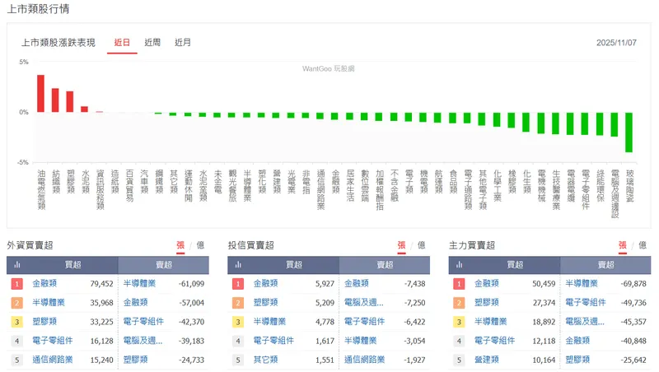The width and height of the screenshot is (659, 372).
Task: Open 塑膠類 in 投信 買超 list
Action: coord(265,303)
